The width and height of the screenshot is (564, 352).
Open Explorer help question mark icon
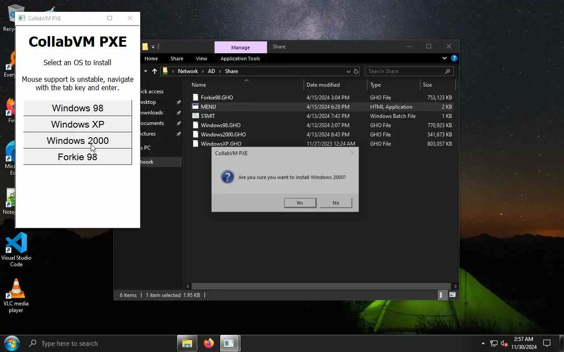click(454, 58)
